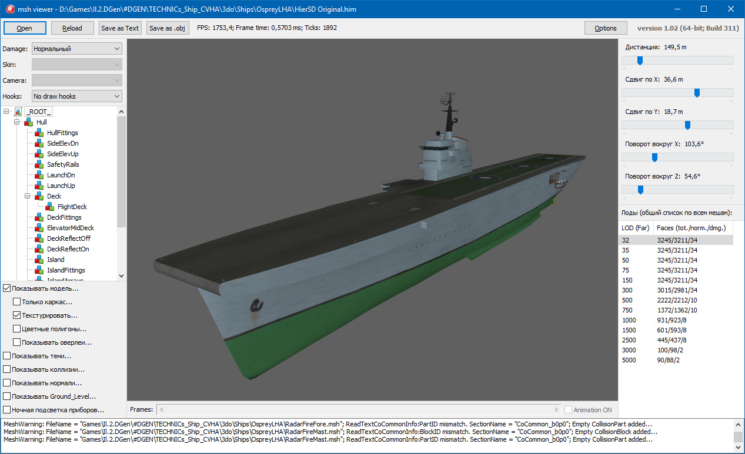Screen dimensions: 745x454
Task: Open the Damage dropdown
Action: coord(76,49)
